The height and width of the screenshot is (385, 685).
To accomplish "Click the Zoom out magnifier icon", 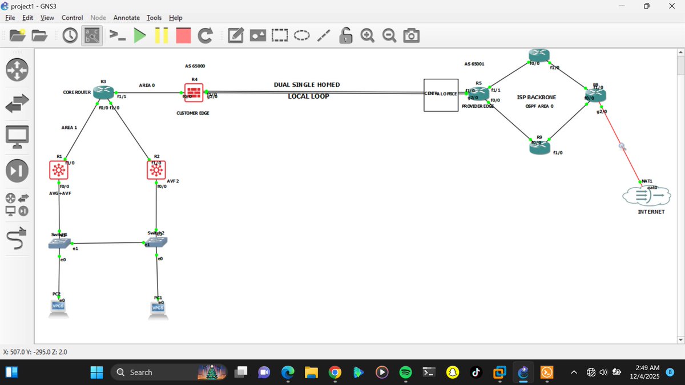I will click(x=389, y=36).
